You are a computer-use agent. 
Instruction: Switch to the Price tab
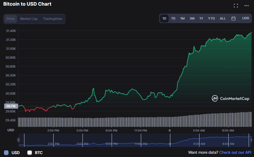(11, 19)
